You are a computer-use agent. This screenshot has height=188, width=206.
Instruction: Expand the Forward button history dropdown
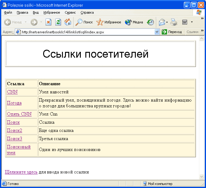point(41,22)
